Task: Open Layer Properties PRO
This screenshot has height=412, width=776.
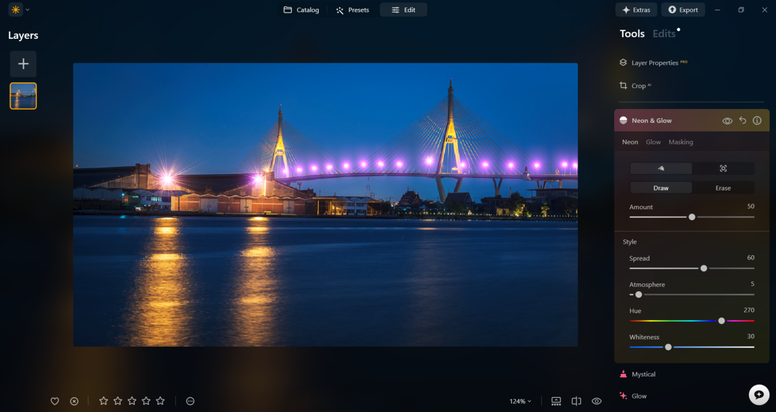Action: coord(652,63)
